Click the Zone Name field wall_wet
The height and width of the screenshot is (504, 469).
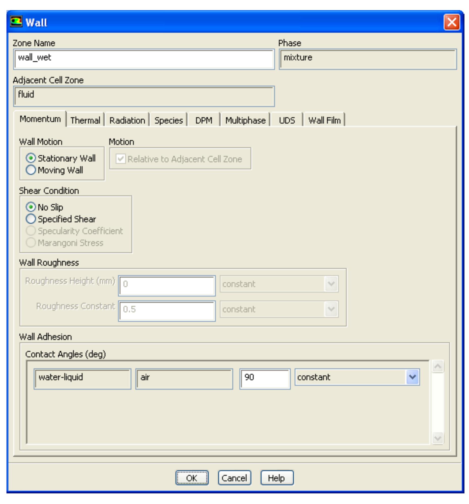(144, 59)
